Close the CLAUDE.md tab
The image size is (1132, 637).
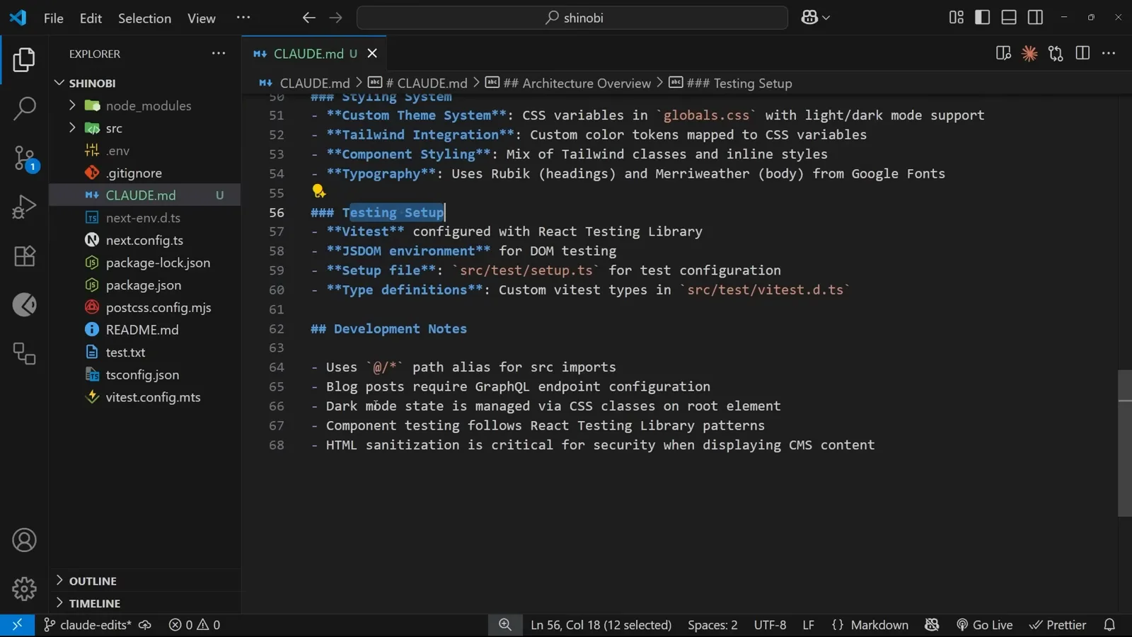pos(372,54)
